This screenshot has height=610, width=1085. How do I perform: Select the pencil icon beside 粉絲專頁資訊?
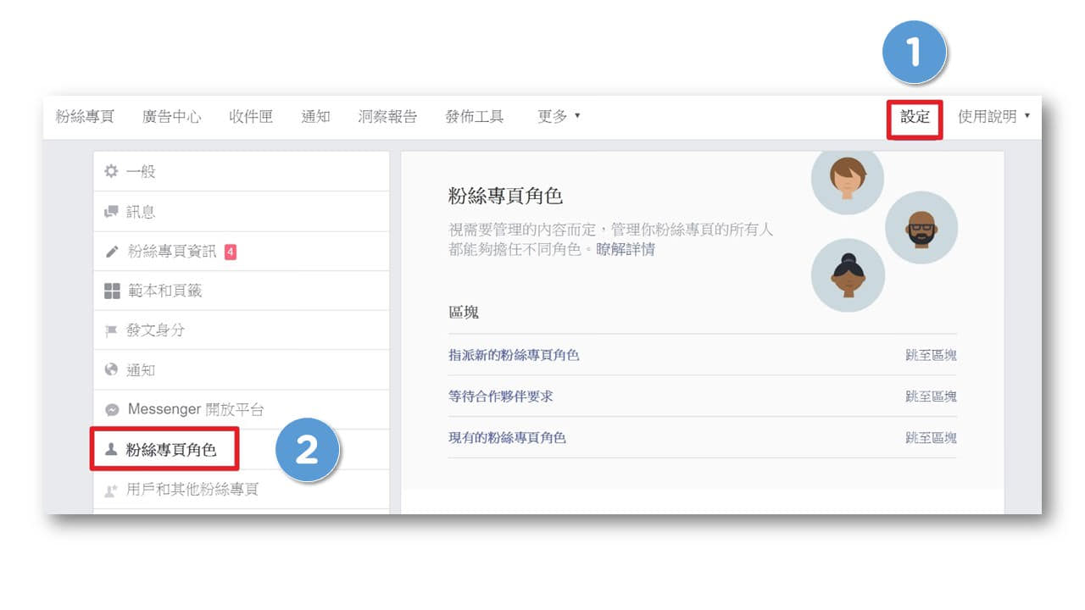(110, 250)
